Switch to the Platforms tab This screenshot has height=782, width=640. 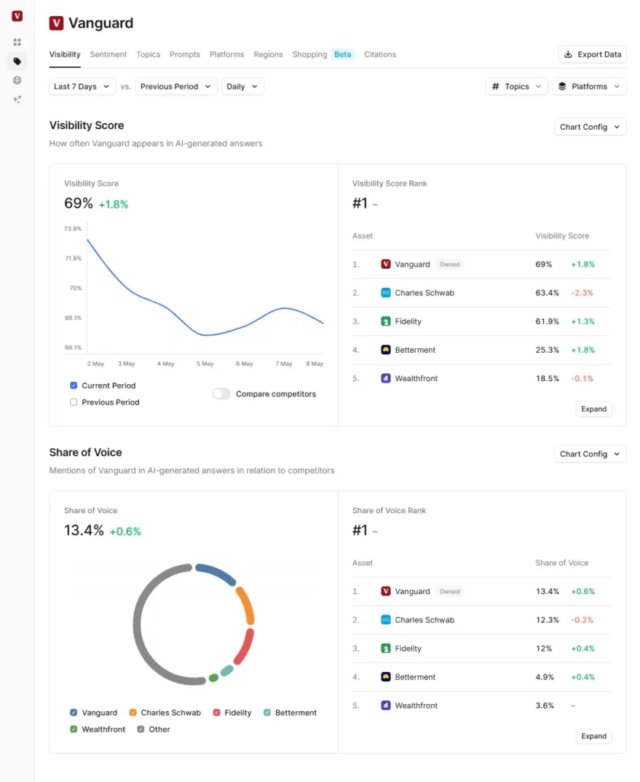point(227,54)
